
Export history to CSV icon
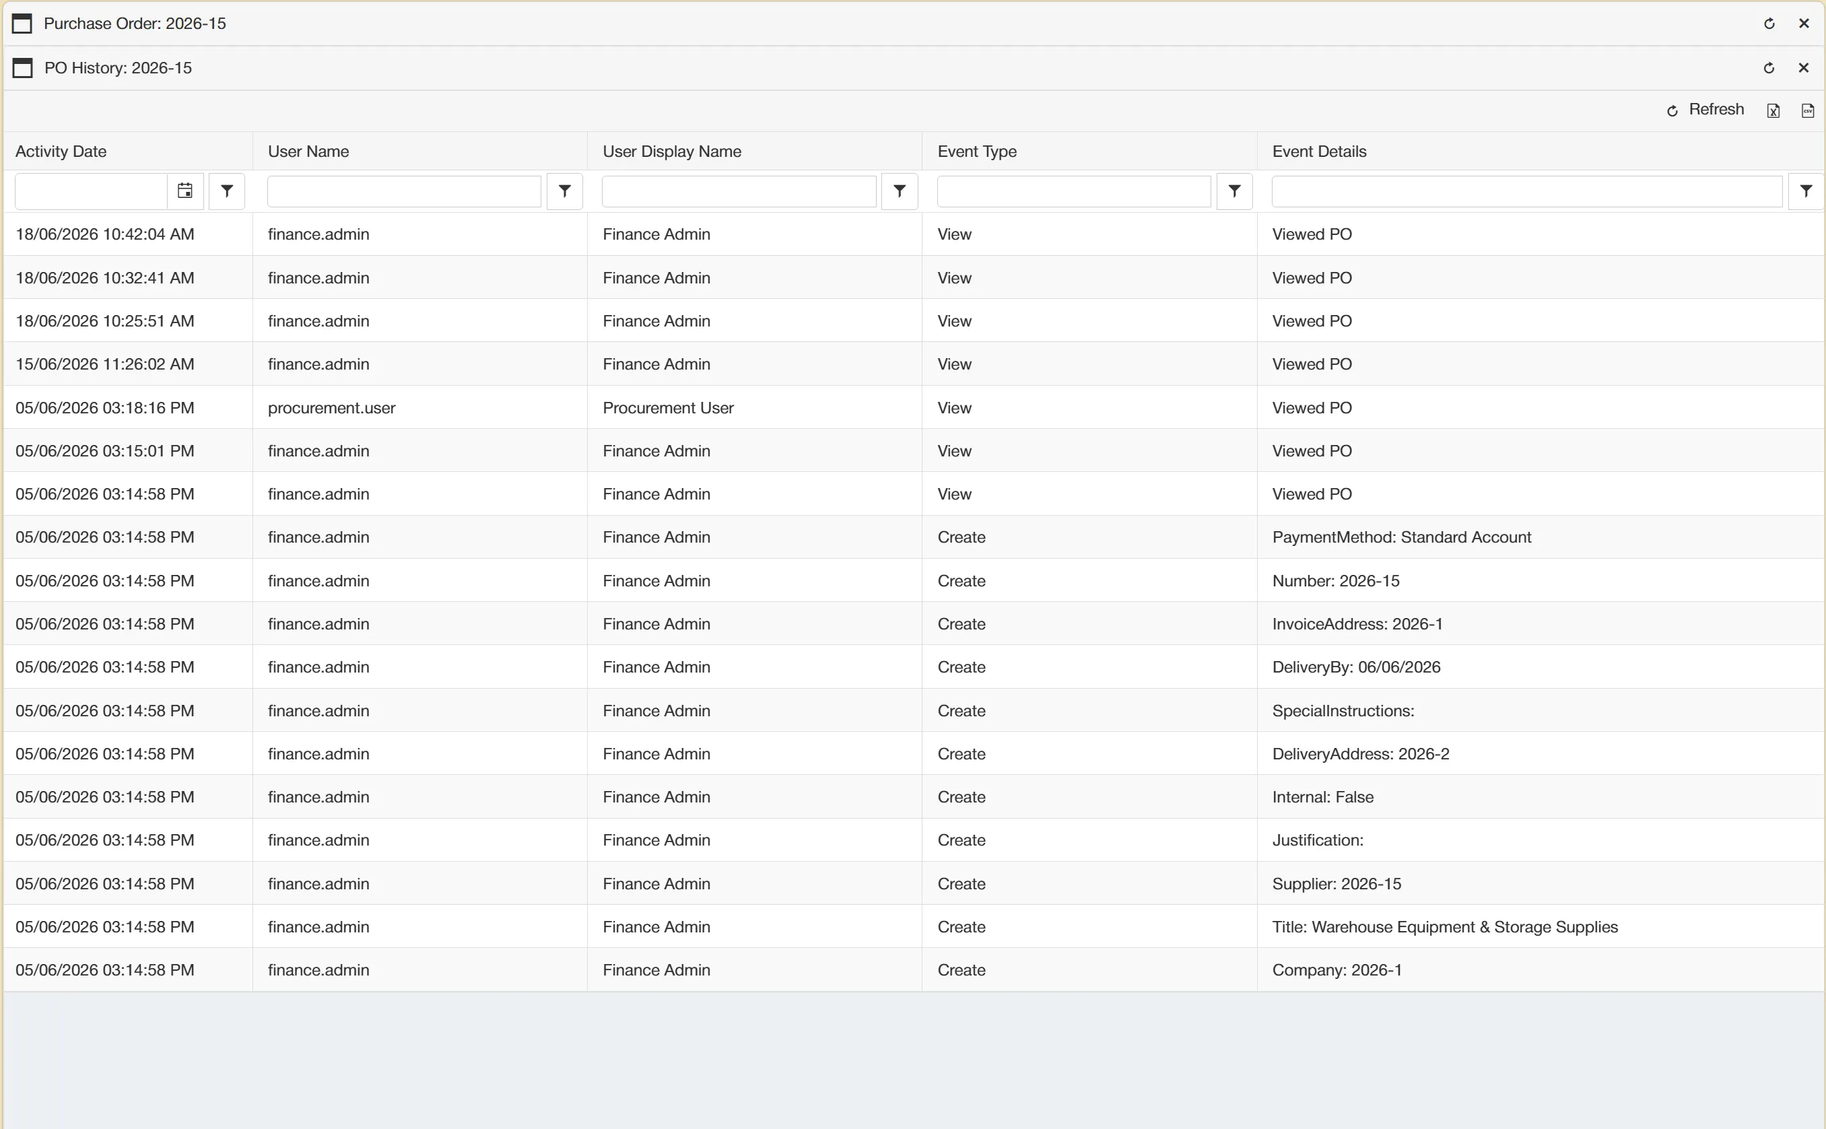pyautogui.click(x=1807, y=110)
